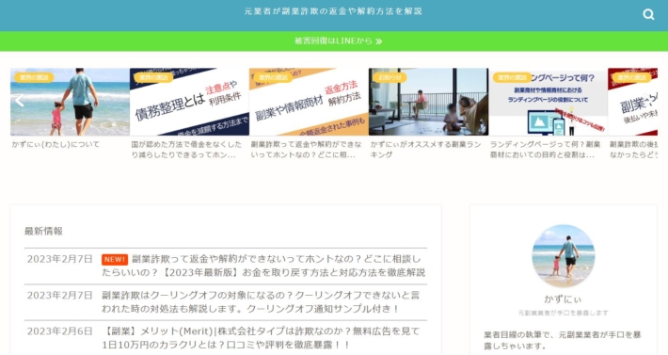The height and width of the screenshot is (355, 668).
Task: Click the 被害回復はLINEから double-chevron arrow
Action: tap(379, 41)
